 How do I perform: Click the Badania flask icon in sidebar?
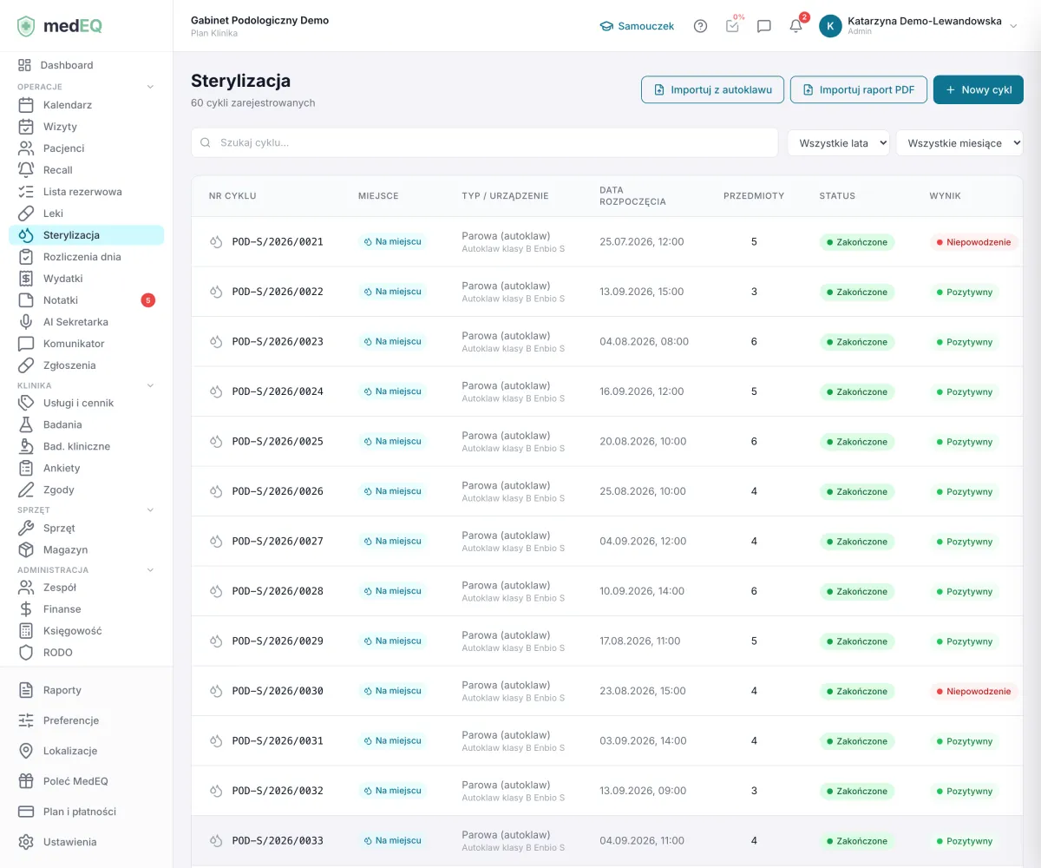click(26, 424)
